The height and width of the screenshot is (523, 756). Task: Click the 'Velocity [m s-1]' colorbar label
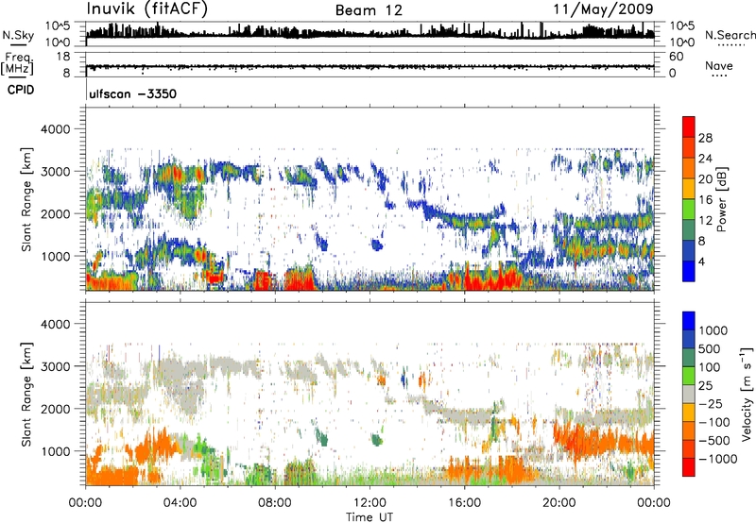747,394
